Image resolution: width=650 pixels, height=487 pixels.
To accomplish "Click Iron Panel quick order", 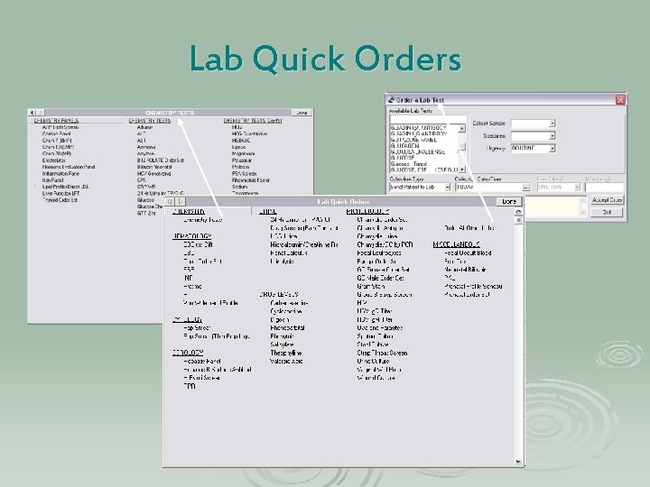I will [52, 180].
